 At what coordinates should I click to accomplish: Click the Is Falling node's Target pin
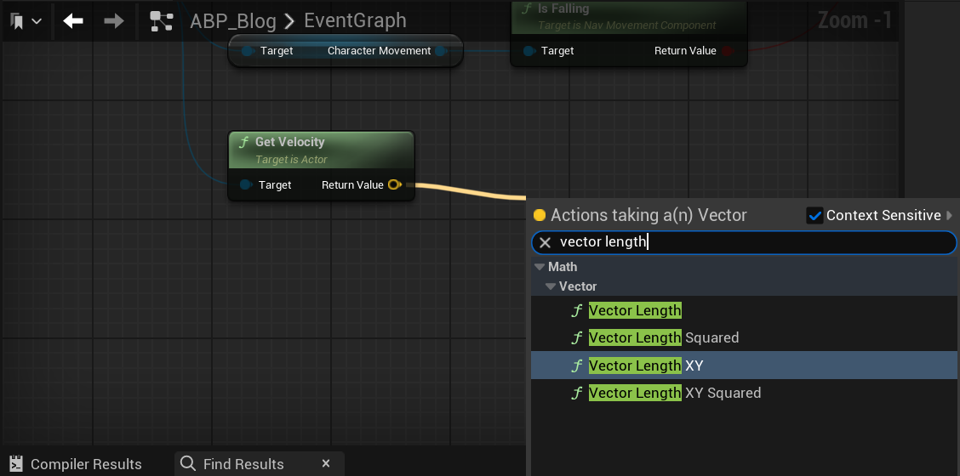pyautogui.click(x=529, y=51)
